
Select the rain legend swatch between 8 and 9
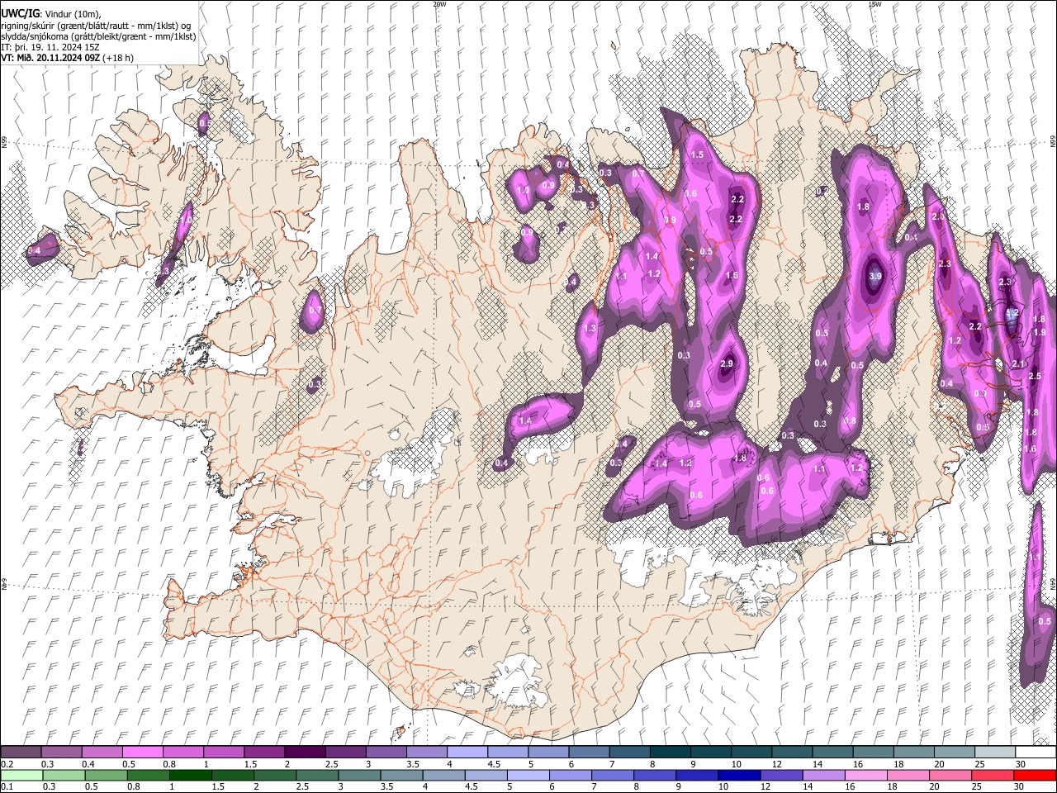[655, 775]
